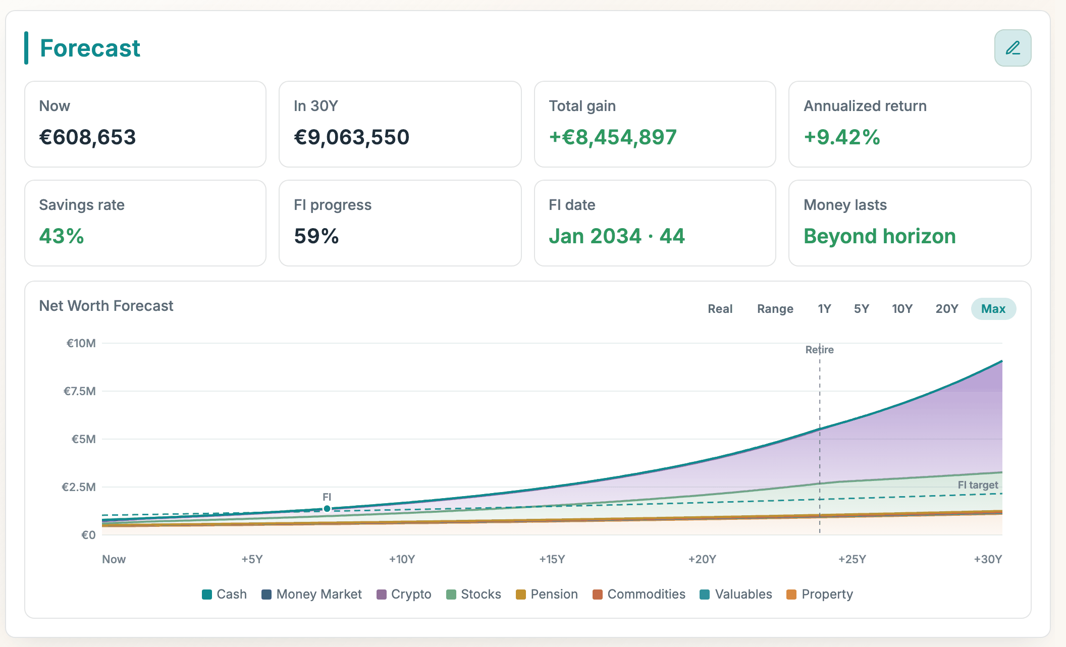Click the Pension legend swatch
1066x647 pixels.
pos(521,595)
